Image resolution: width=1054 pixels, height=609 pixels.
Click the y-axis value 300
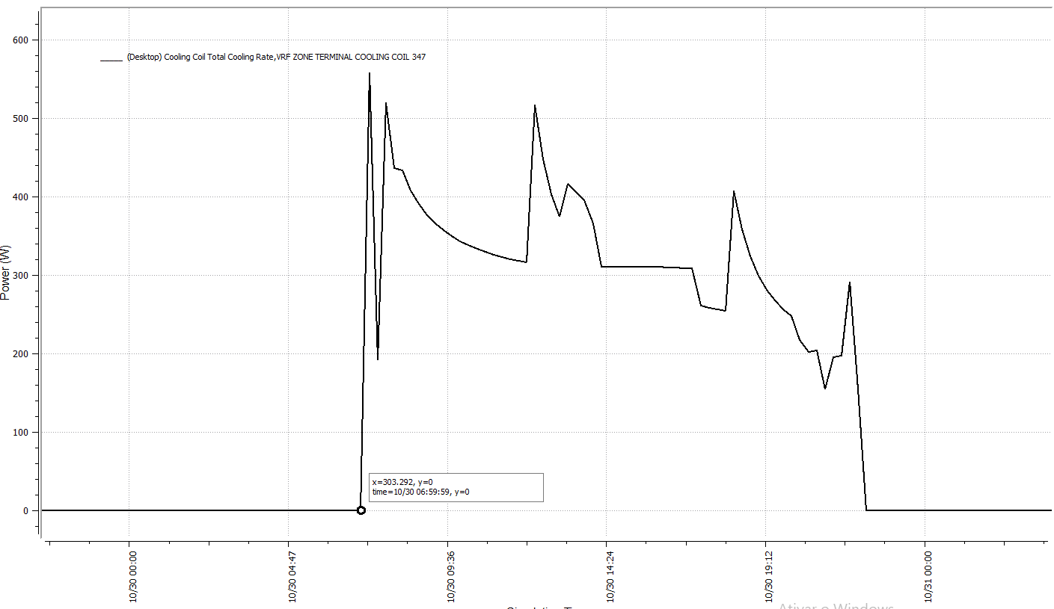pyautogui.click(x=22, y=275)
